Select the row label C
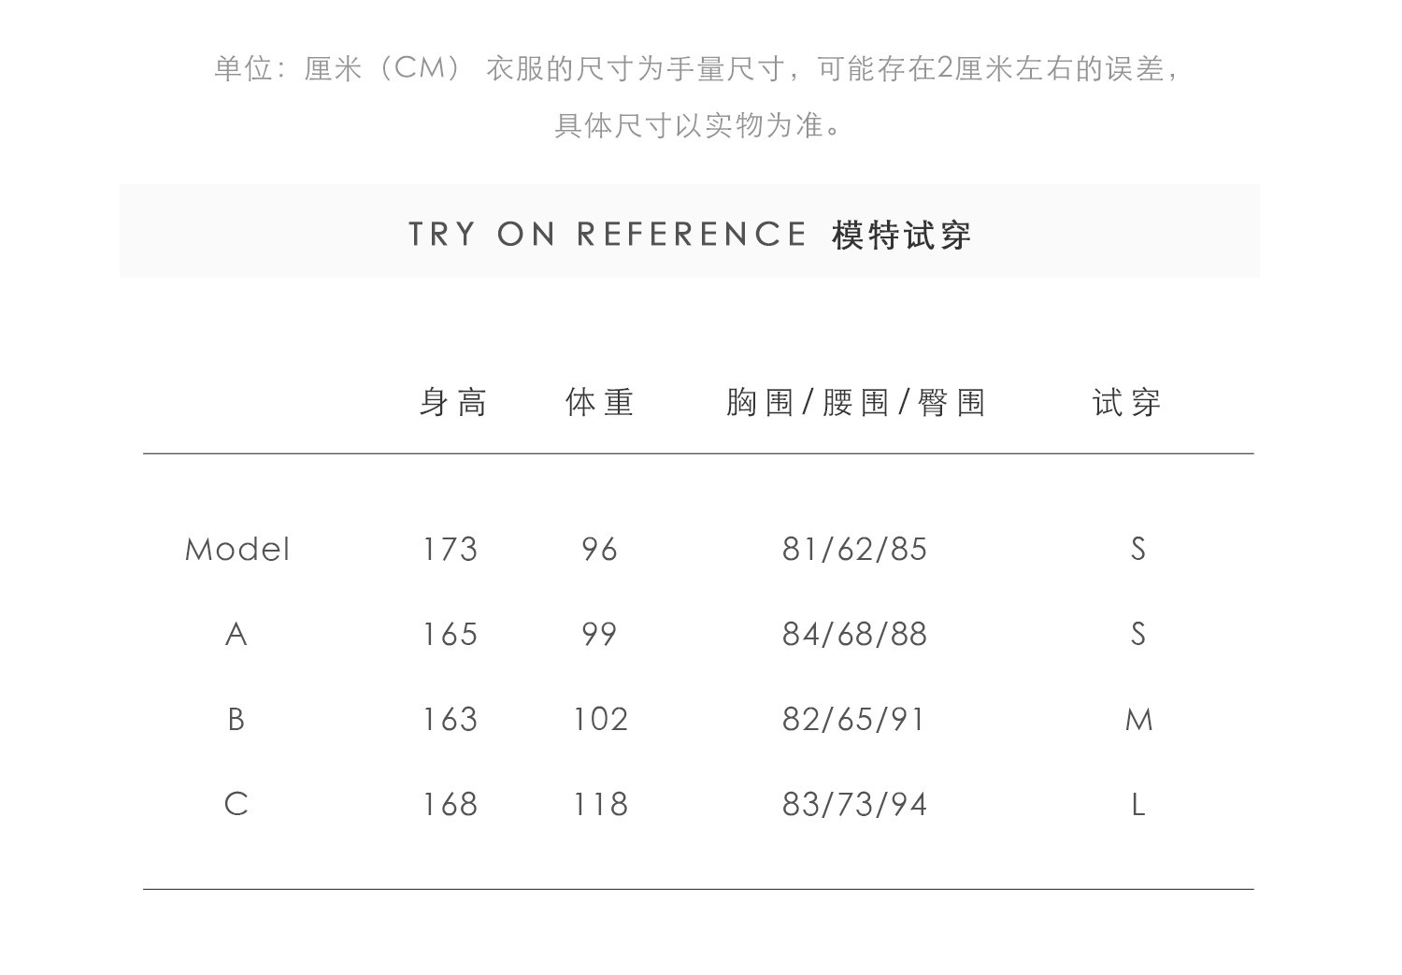The height and width of the screenshot is (975, 1402). 236,805
